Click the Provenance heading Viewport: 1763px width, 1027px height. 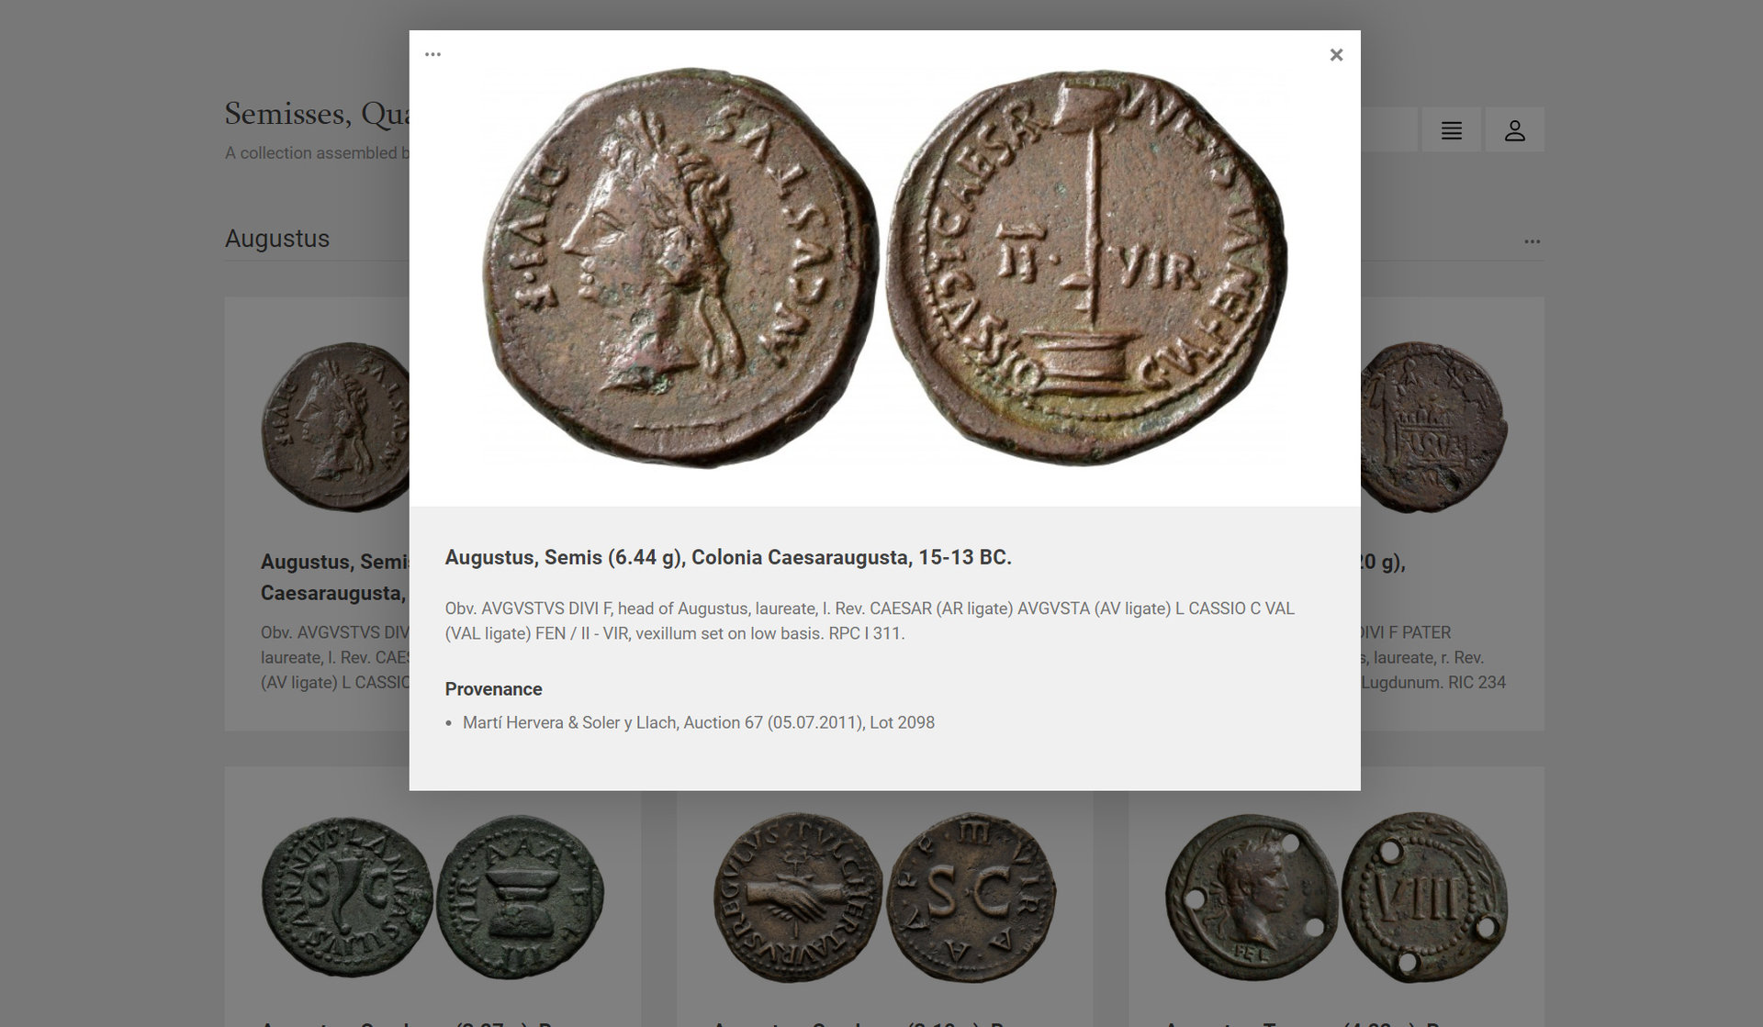tap(493, 689)
